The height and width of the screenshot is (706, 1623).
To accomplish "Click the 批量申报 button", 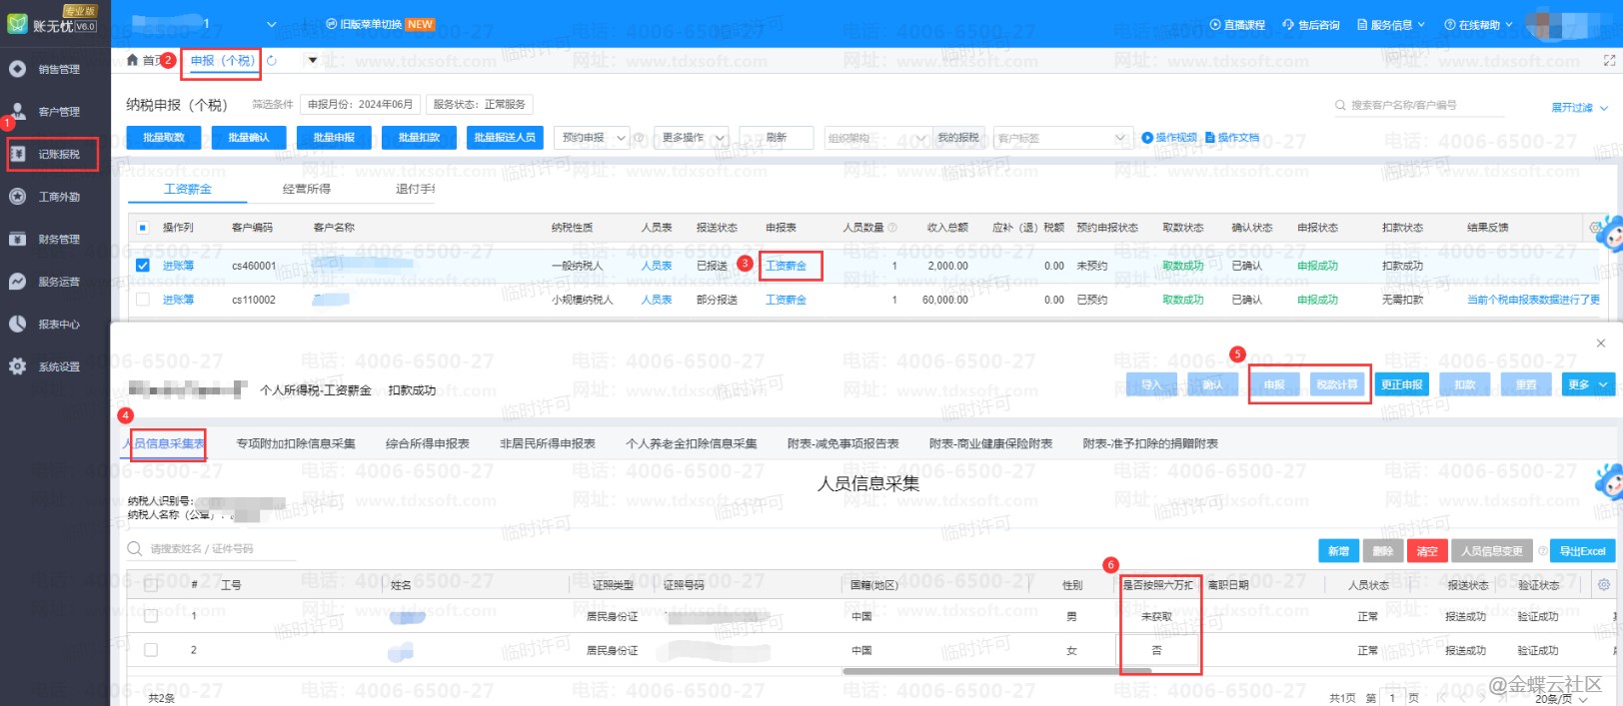I will coord(334,138).
